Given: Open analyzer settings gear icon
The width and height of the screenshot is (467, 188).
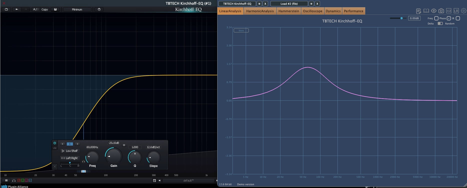Looking at the screenshot, I should point(464,11).
